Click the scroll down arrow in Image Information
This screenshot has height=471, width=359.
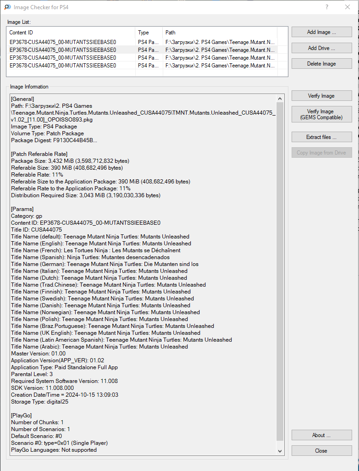(280, 451)
